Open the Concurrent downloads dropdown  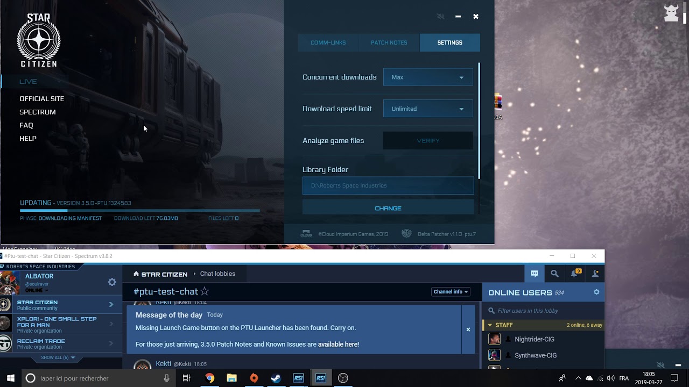point(428,77)
